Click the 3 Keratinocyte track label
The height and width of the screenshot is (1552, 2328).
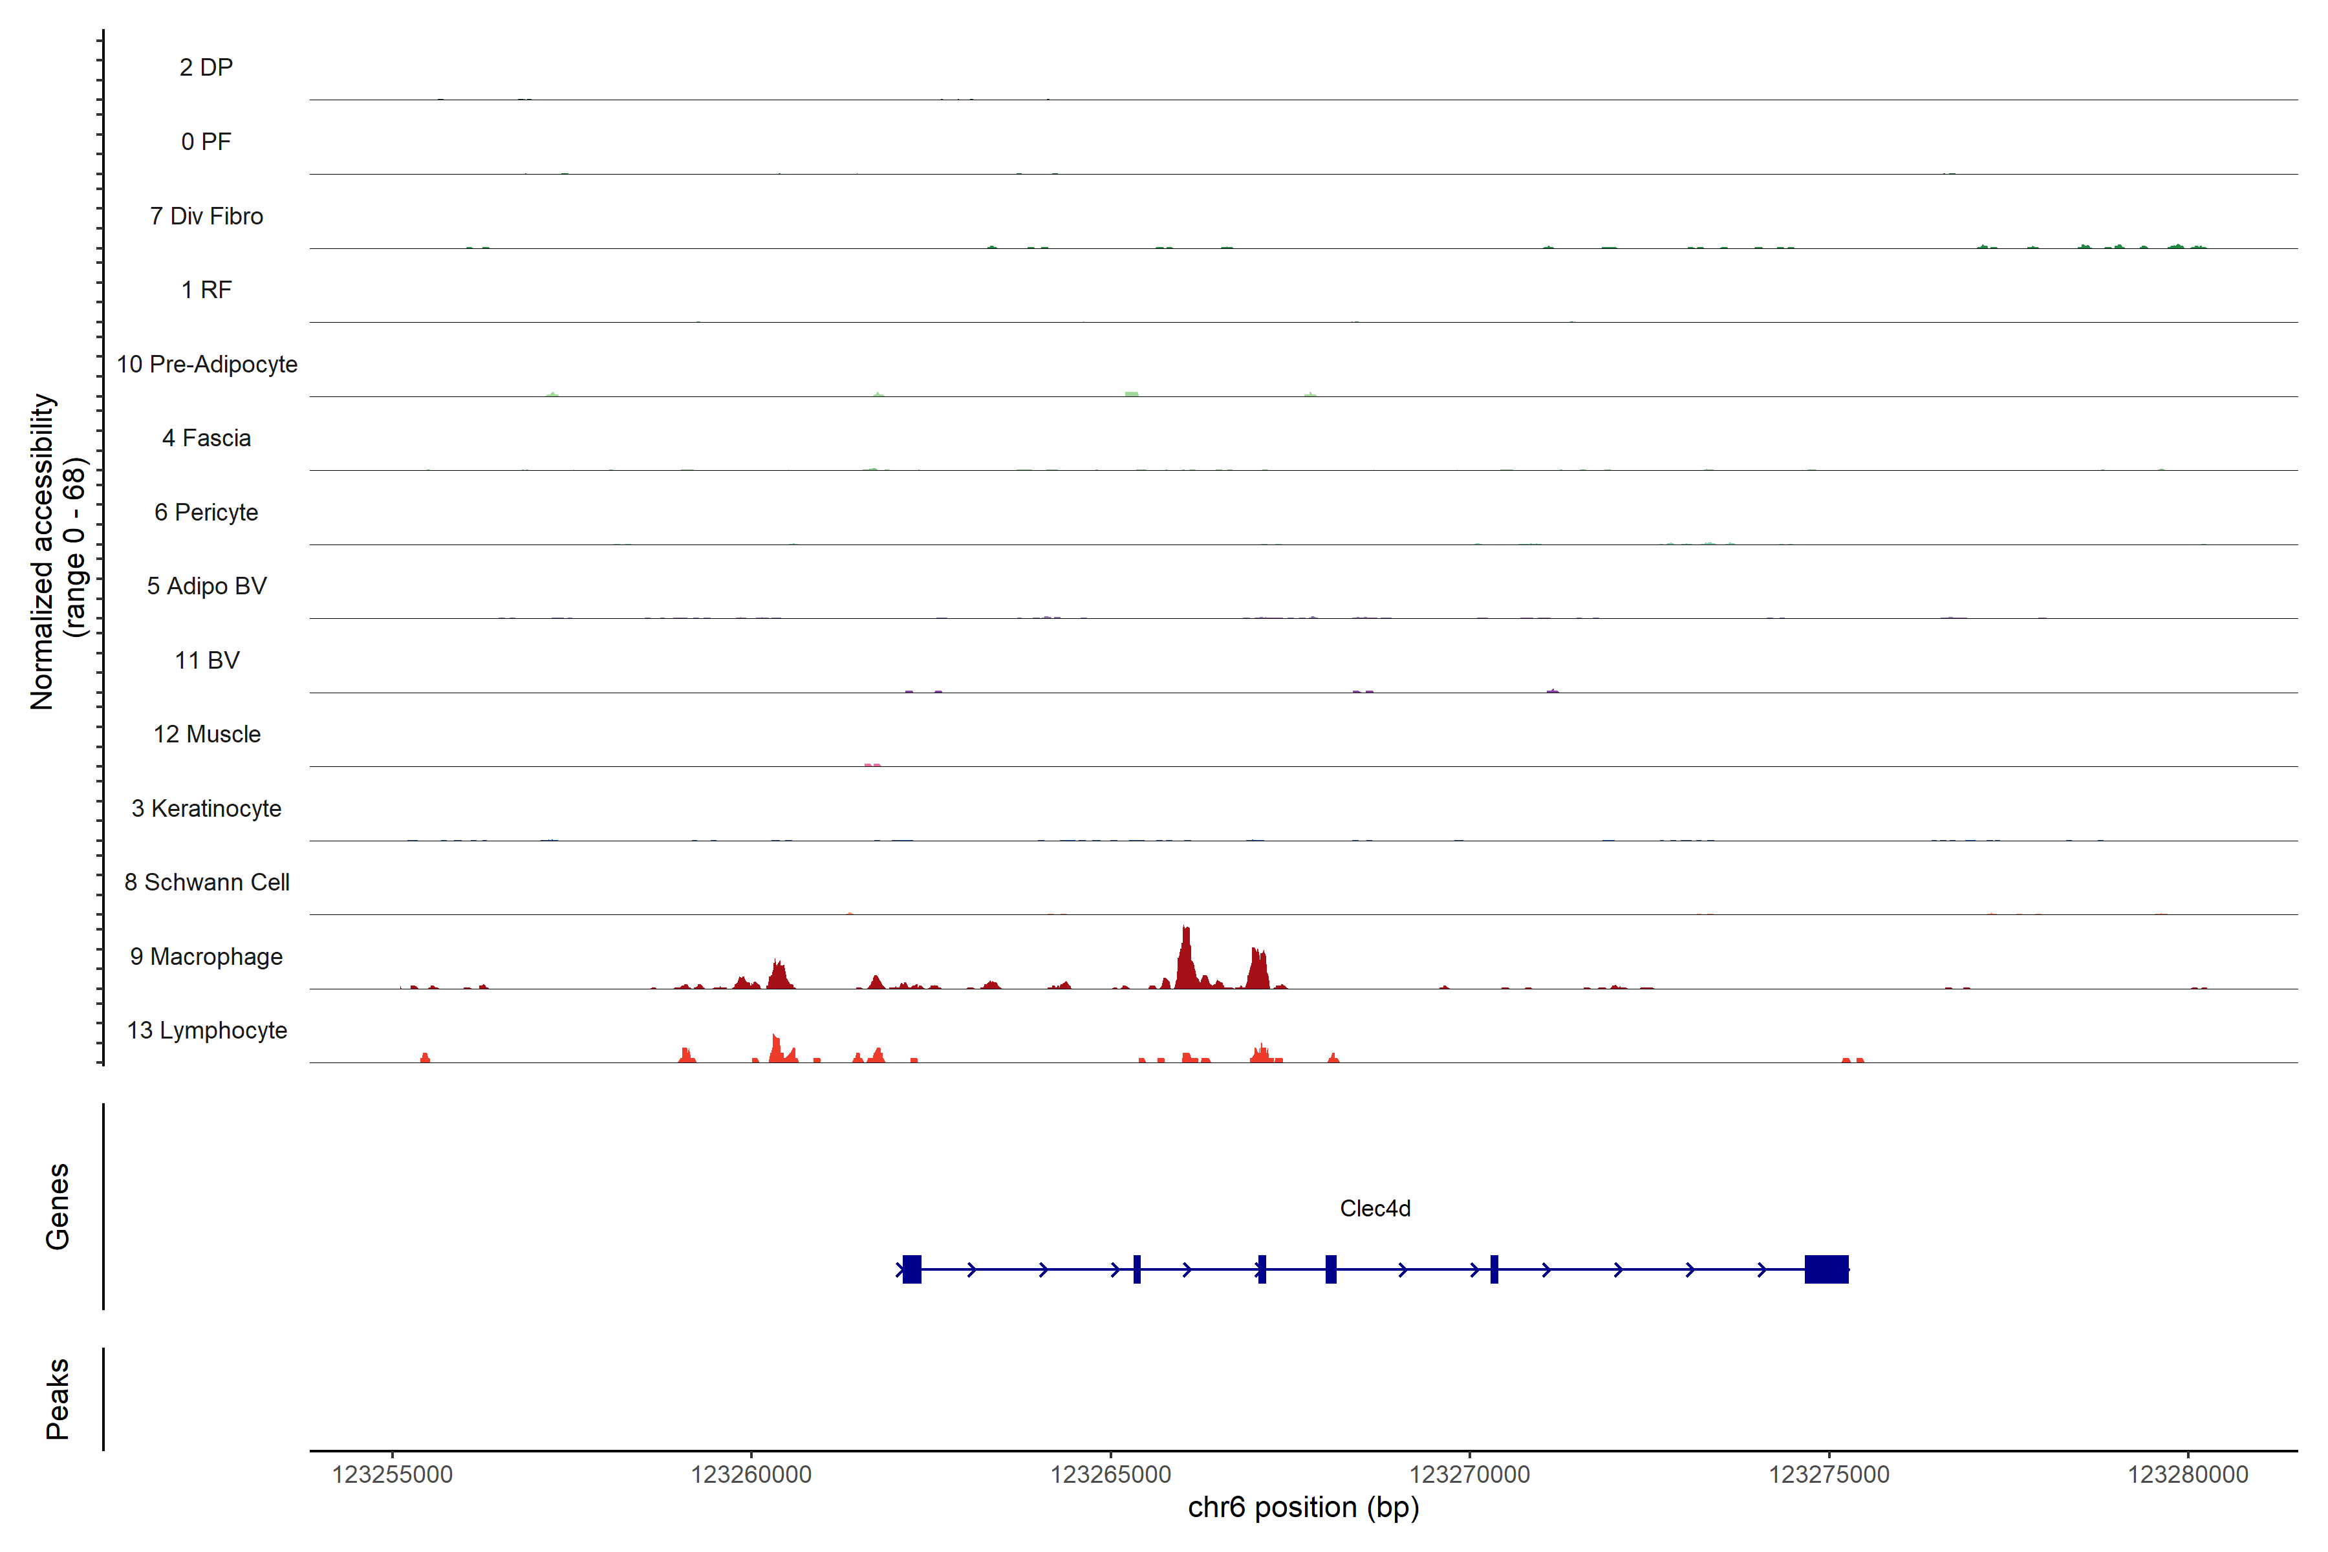click(x=206, y=809)
